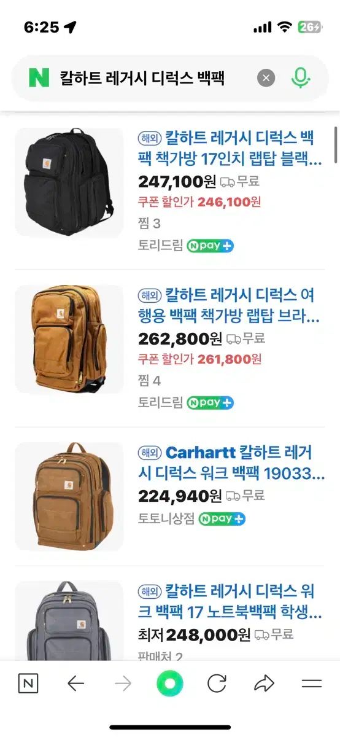Image resolution: width=340 pixels, height=737 pixels.
Task: Clear the search text with the X button
Action: [x=266, y=78]
